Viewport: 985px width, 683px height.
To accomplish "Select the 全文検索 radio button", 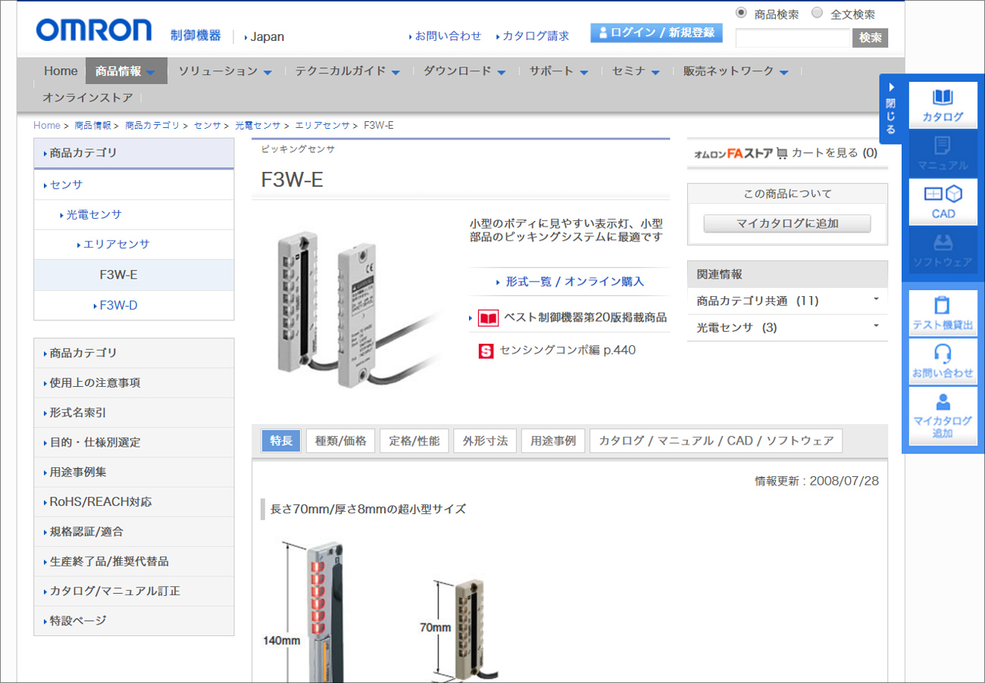I will pyautogui.click(x=817, y=13).
